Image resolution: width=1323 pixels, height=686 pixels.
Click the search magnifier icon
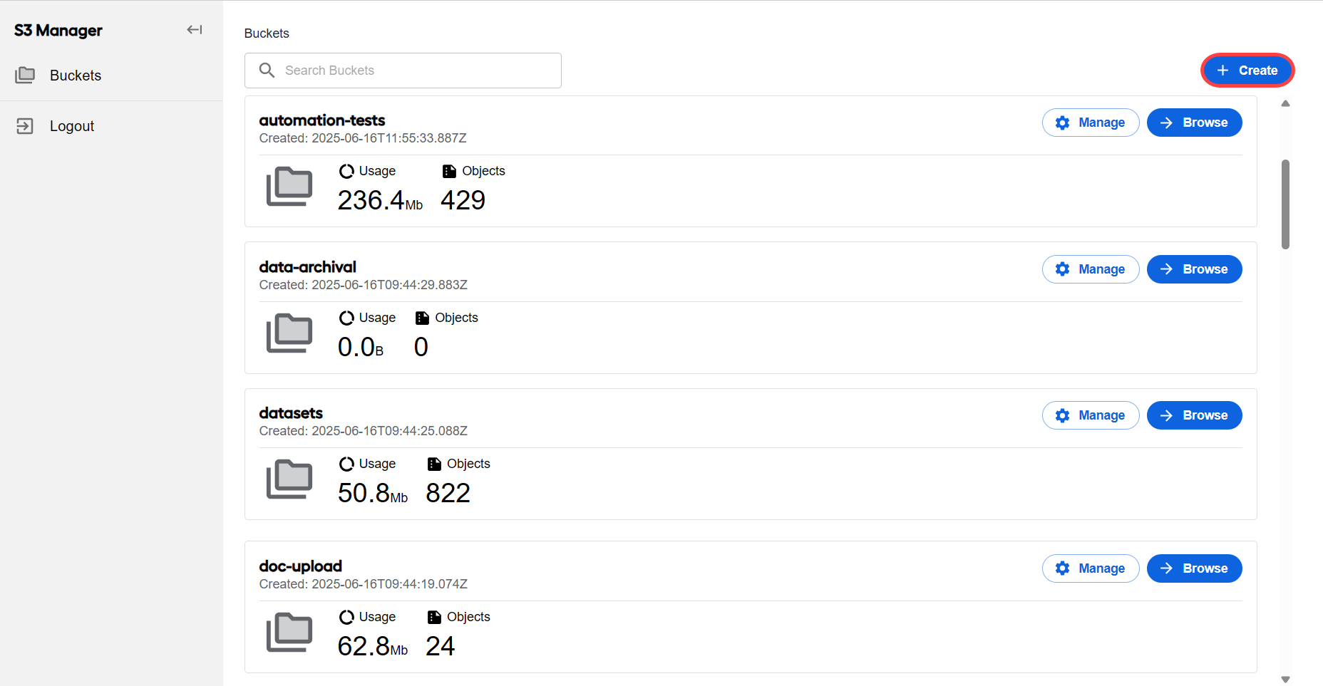(267, 70)
